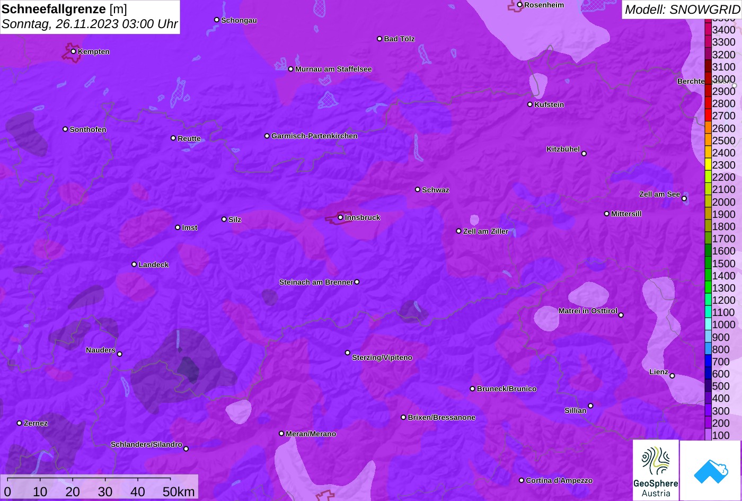Viewport: 742px width, 501px height.
Task: Pick the 2200 m legend swatch
Action: pyautogui.click(x=708, y=177)
